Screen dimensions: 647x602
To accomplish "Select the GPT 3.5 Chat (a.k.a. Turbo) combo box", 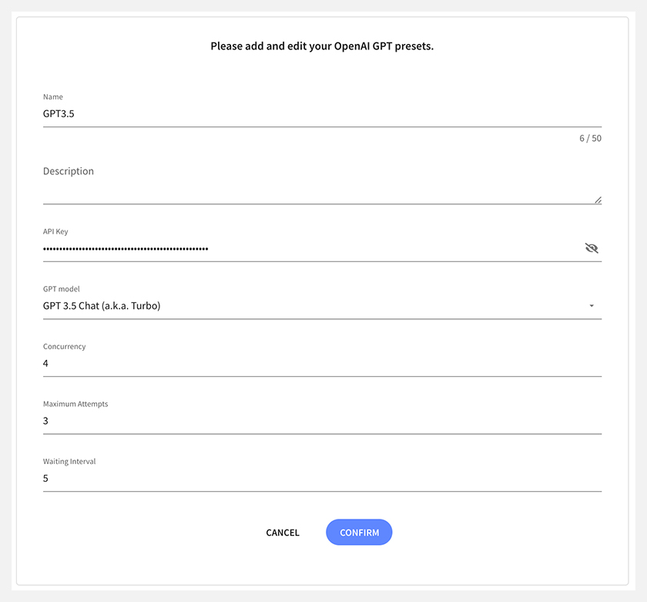I will pos(322,306).
